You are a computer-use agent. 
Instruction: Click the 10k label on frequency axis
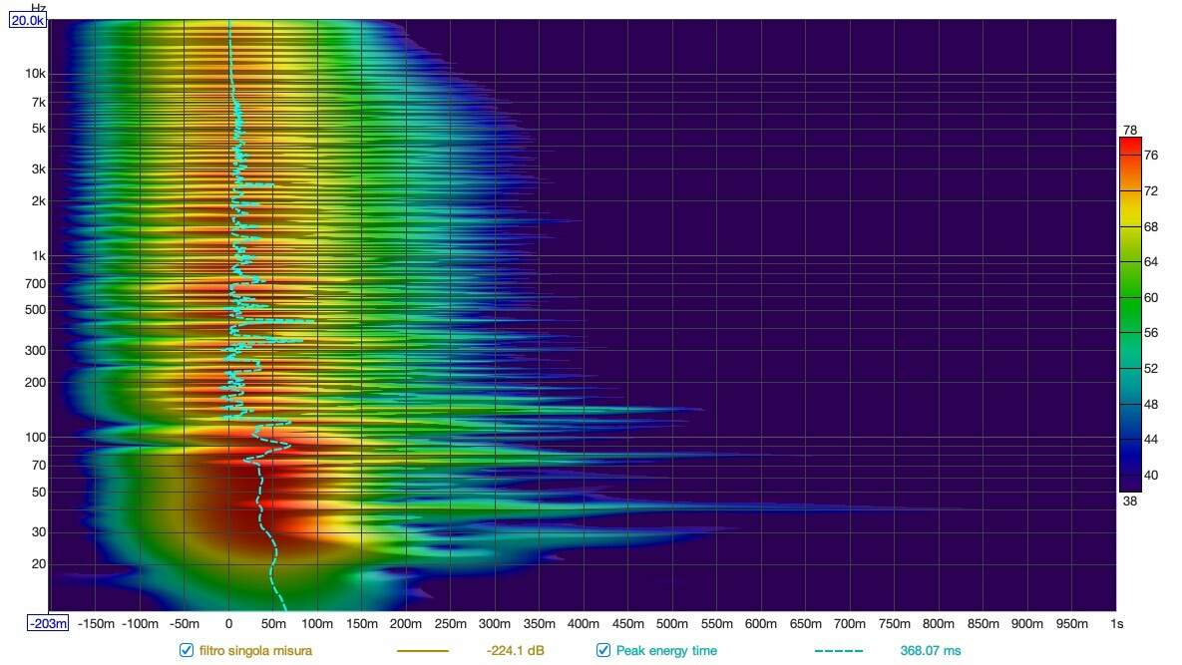click(x=36, y=74)
